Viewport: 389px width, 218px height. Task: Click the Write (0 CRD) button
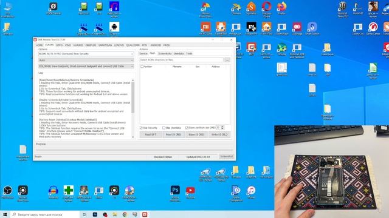coord(219,134)
